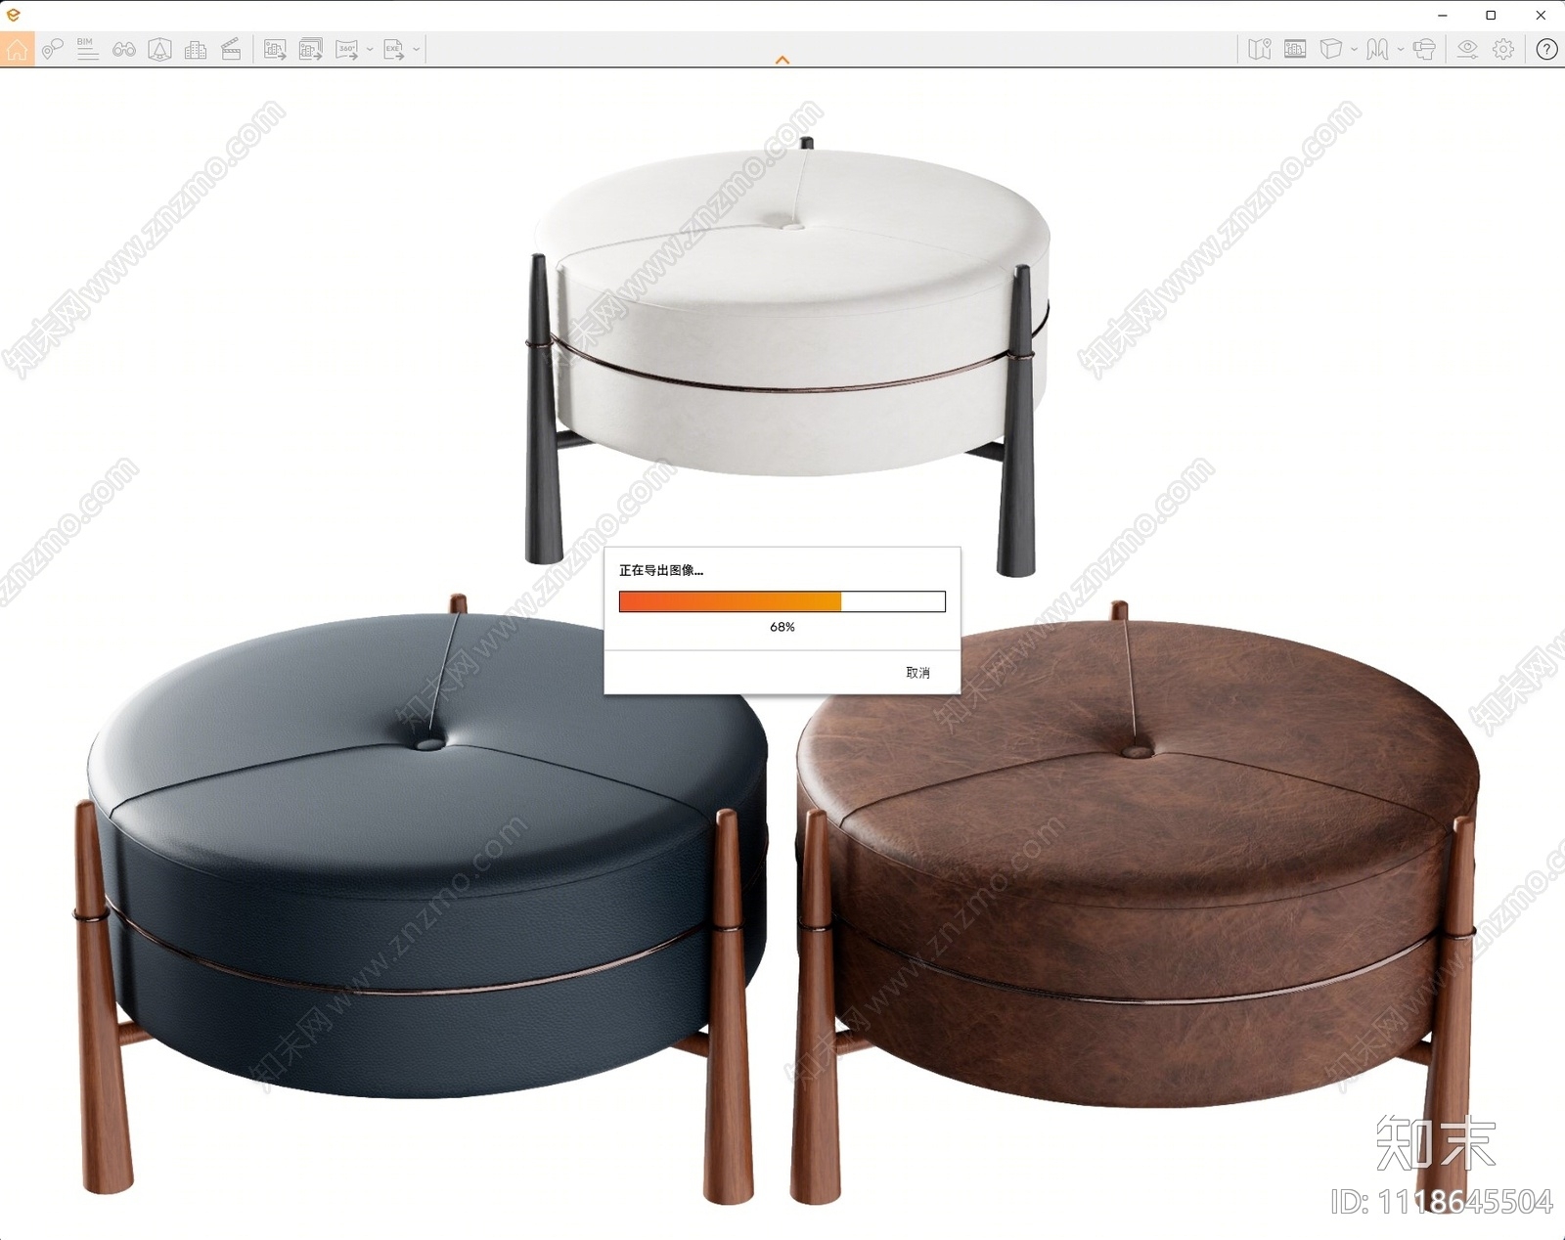Open video editor clapperboard icon
Viewport: 1565px width, 1240px height.
231,49
